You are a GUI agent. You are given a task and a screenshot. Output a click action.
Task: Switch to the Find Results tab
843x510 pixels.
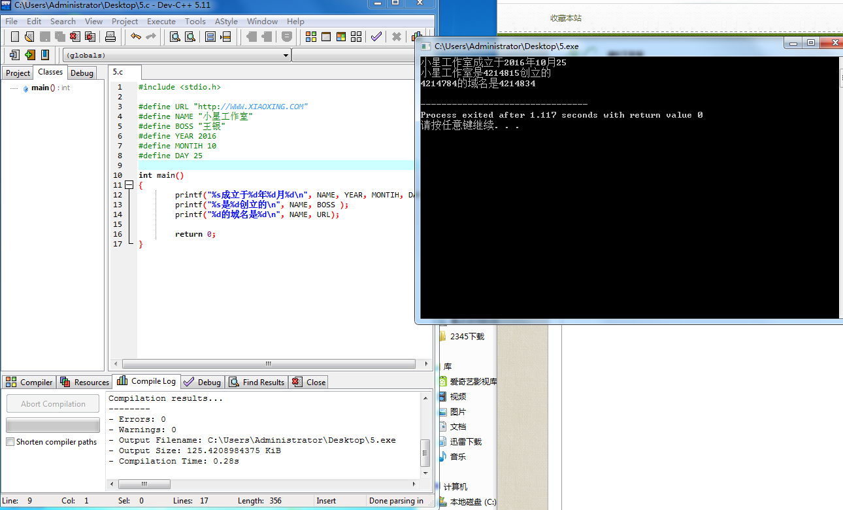coord(257,382)
